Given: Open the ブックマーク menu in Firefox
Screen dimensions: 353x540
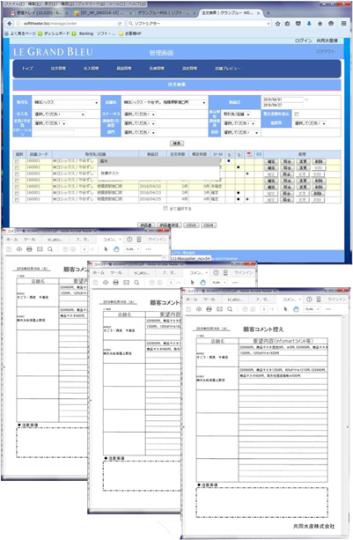Looking at the screenshot, I should coord(92,4).
